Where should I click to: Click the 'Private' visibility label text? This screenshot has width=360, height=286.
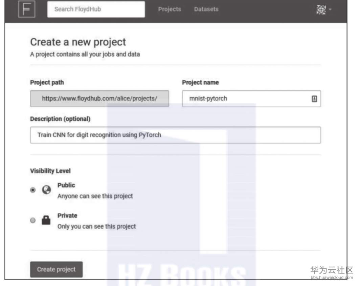(67, 216)
